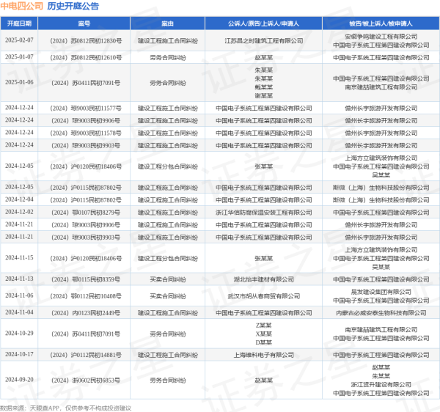The height and width of the screenshot is (412, 440).
Task: Select the date cell 2024-12-04
Action: coord(19,199)
